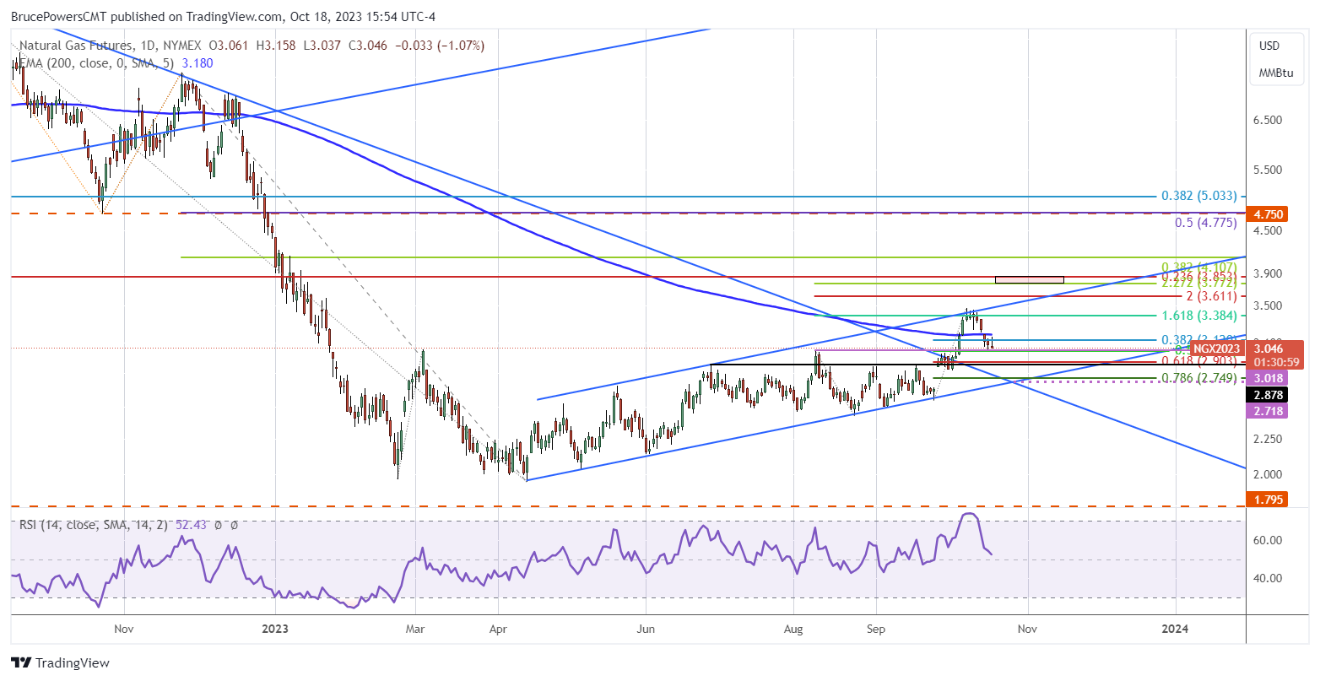Image resolution: width=1320 pixels, height=681 pixels.
Task: Click the 0.786 (2.749) Fibonacci label
Action: (x=1198, y=379)
